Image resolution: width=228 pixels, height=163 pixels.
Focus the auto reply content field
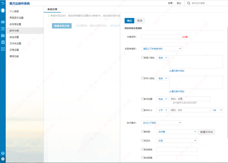tap(177, 157)
